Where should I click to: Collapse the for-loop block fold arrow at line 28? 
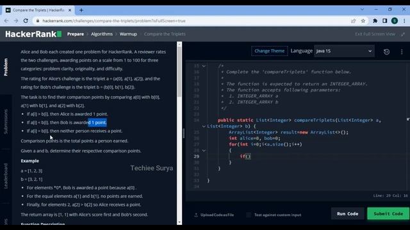[x=204, y=151]
